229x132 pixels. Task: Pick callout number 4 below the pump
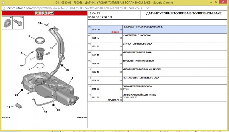29,69
